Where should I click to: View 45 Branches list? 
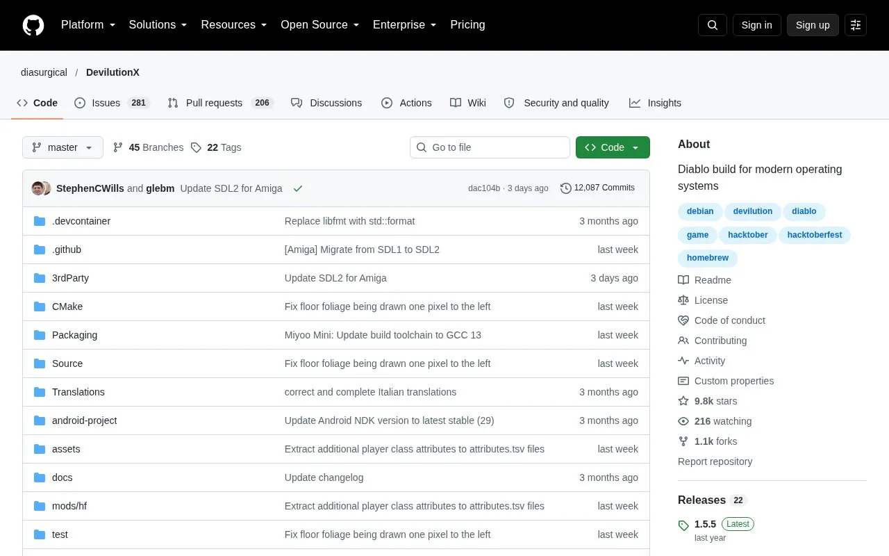(148, 147)
